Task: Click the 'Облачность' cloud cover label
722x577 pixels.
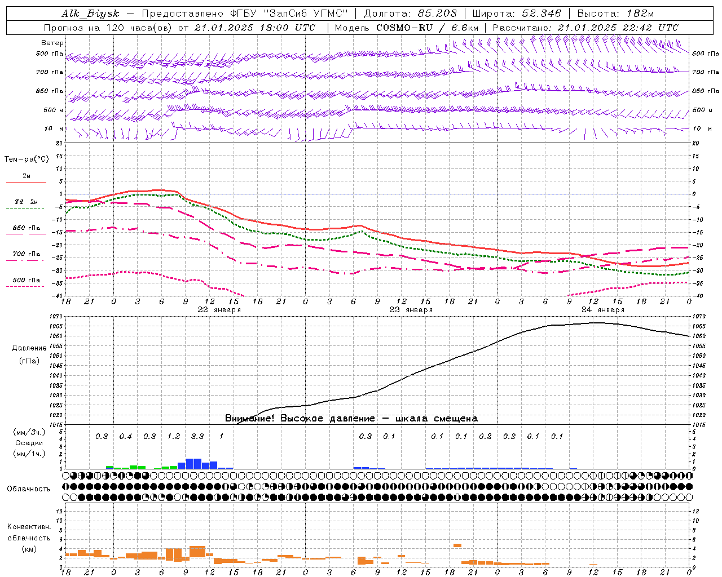Action: (29, 489)
